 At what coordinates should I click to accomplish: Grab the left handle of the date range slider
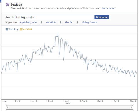click(x=8, y=108)
